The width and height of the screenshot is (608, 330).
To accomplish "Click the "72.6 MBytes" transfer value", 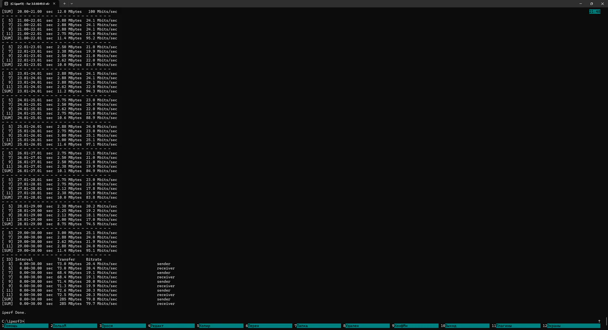I will pos(70,291).
